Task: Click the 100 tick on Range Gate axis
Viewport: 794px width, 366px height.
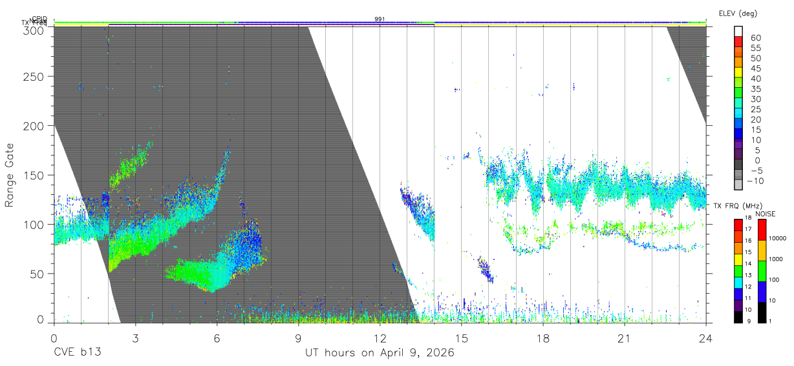Action: [34, 224]
